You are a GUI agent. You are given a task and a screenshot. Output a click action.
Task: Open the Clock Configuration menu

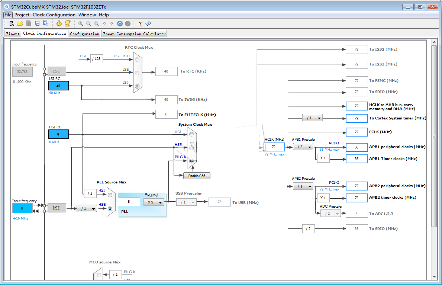pos(54,15)
